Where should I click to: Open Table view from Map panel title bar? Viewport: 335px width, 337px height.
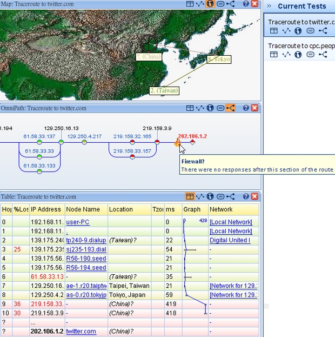[190, 4]
